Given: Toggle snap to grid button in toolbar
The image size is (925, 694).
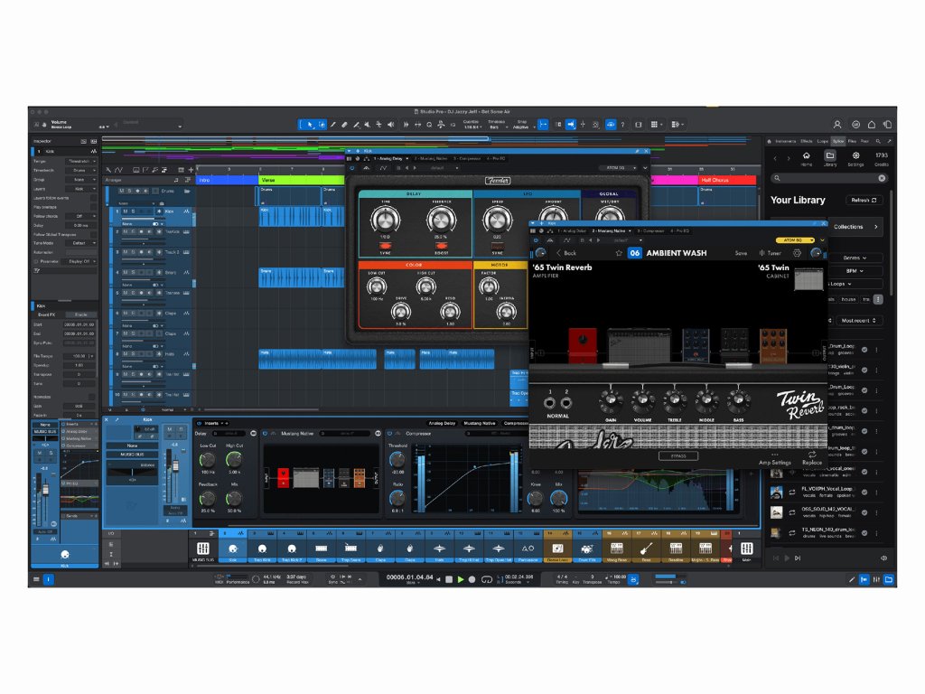Looking at the screenshot, I should point(543,125).
